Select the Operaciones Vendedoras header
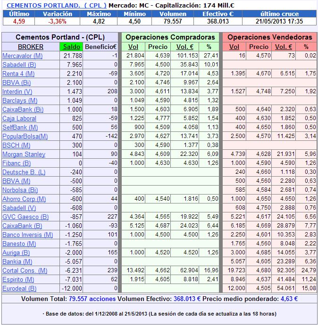This screenshot has width=318, height=325. [270, 37]
